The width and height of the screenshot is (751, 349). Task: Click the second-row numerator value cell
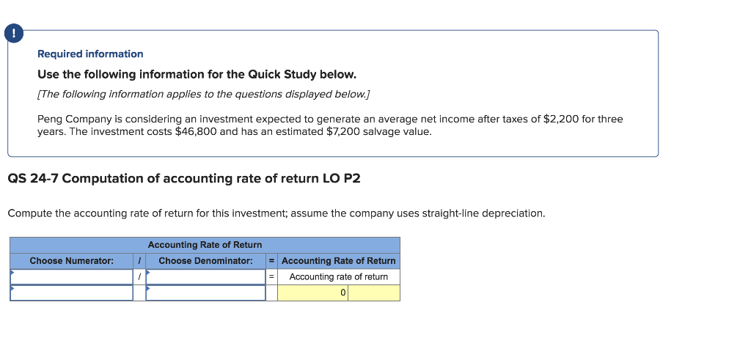[x=71, y=293]
